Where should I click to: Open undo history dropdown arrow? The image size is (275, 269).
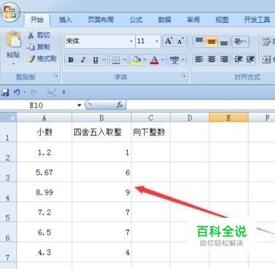click(25, 92)
